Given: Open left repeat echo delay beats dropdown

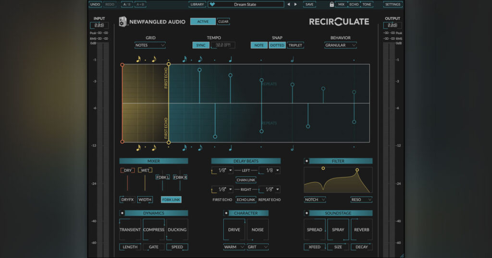Looking at the screenshot, I should tap(270, 170).
